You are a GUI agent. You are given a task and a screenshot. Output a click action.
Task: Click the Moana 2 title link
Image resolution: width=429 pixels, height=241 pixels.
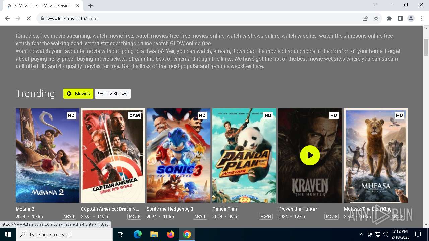coord(25,209)
